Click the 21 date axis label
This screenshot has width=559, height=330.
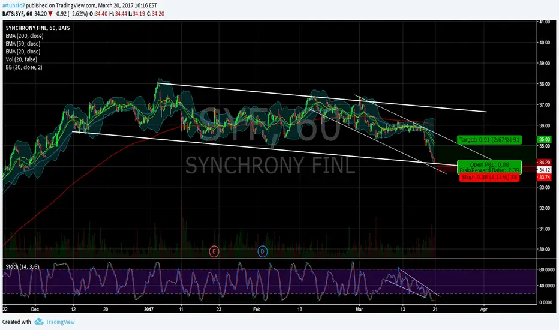coord(435,310)
